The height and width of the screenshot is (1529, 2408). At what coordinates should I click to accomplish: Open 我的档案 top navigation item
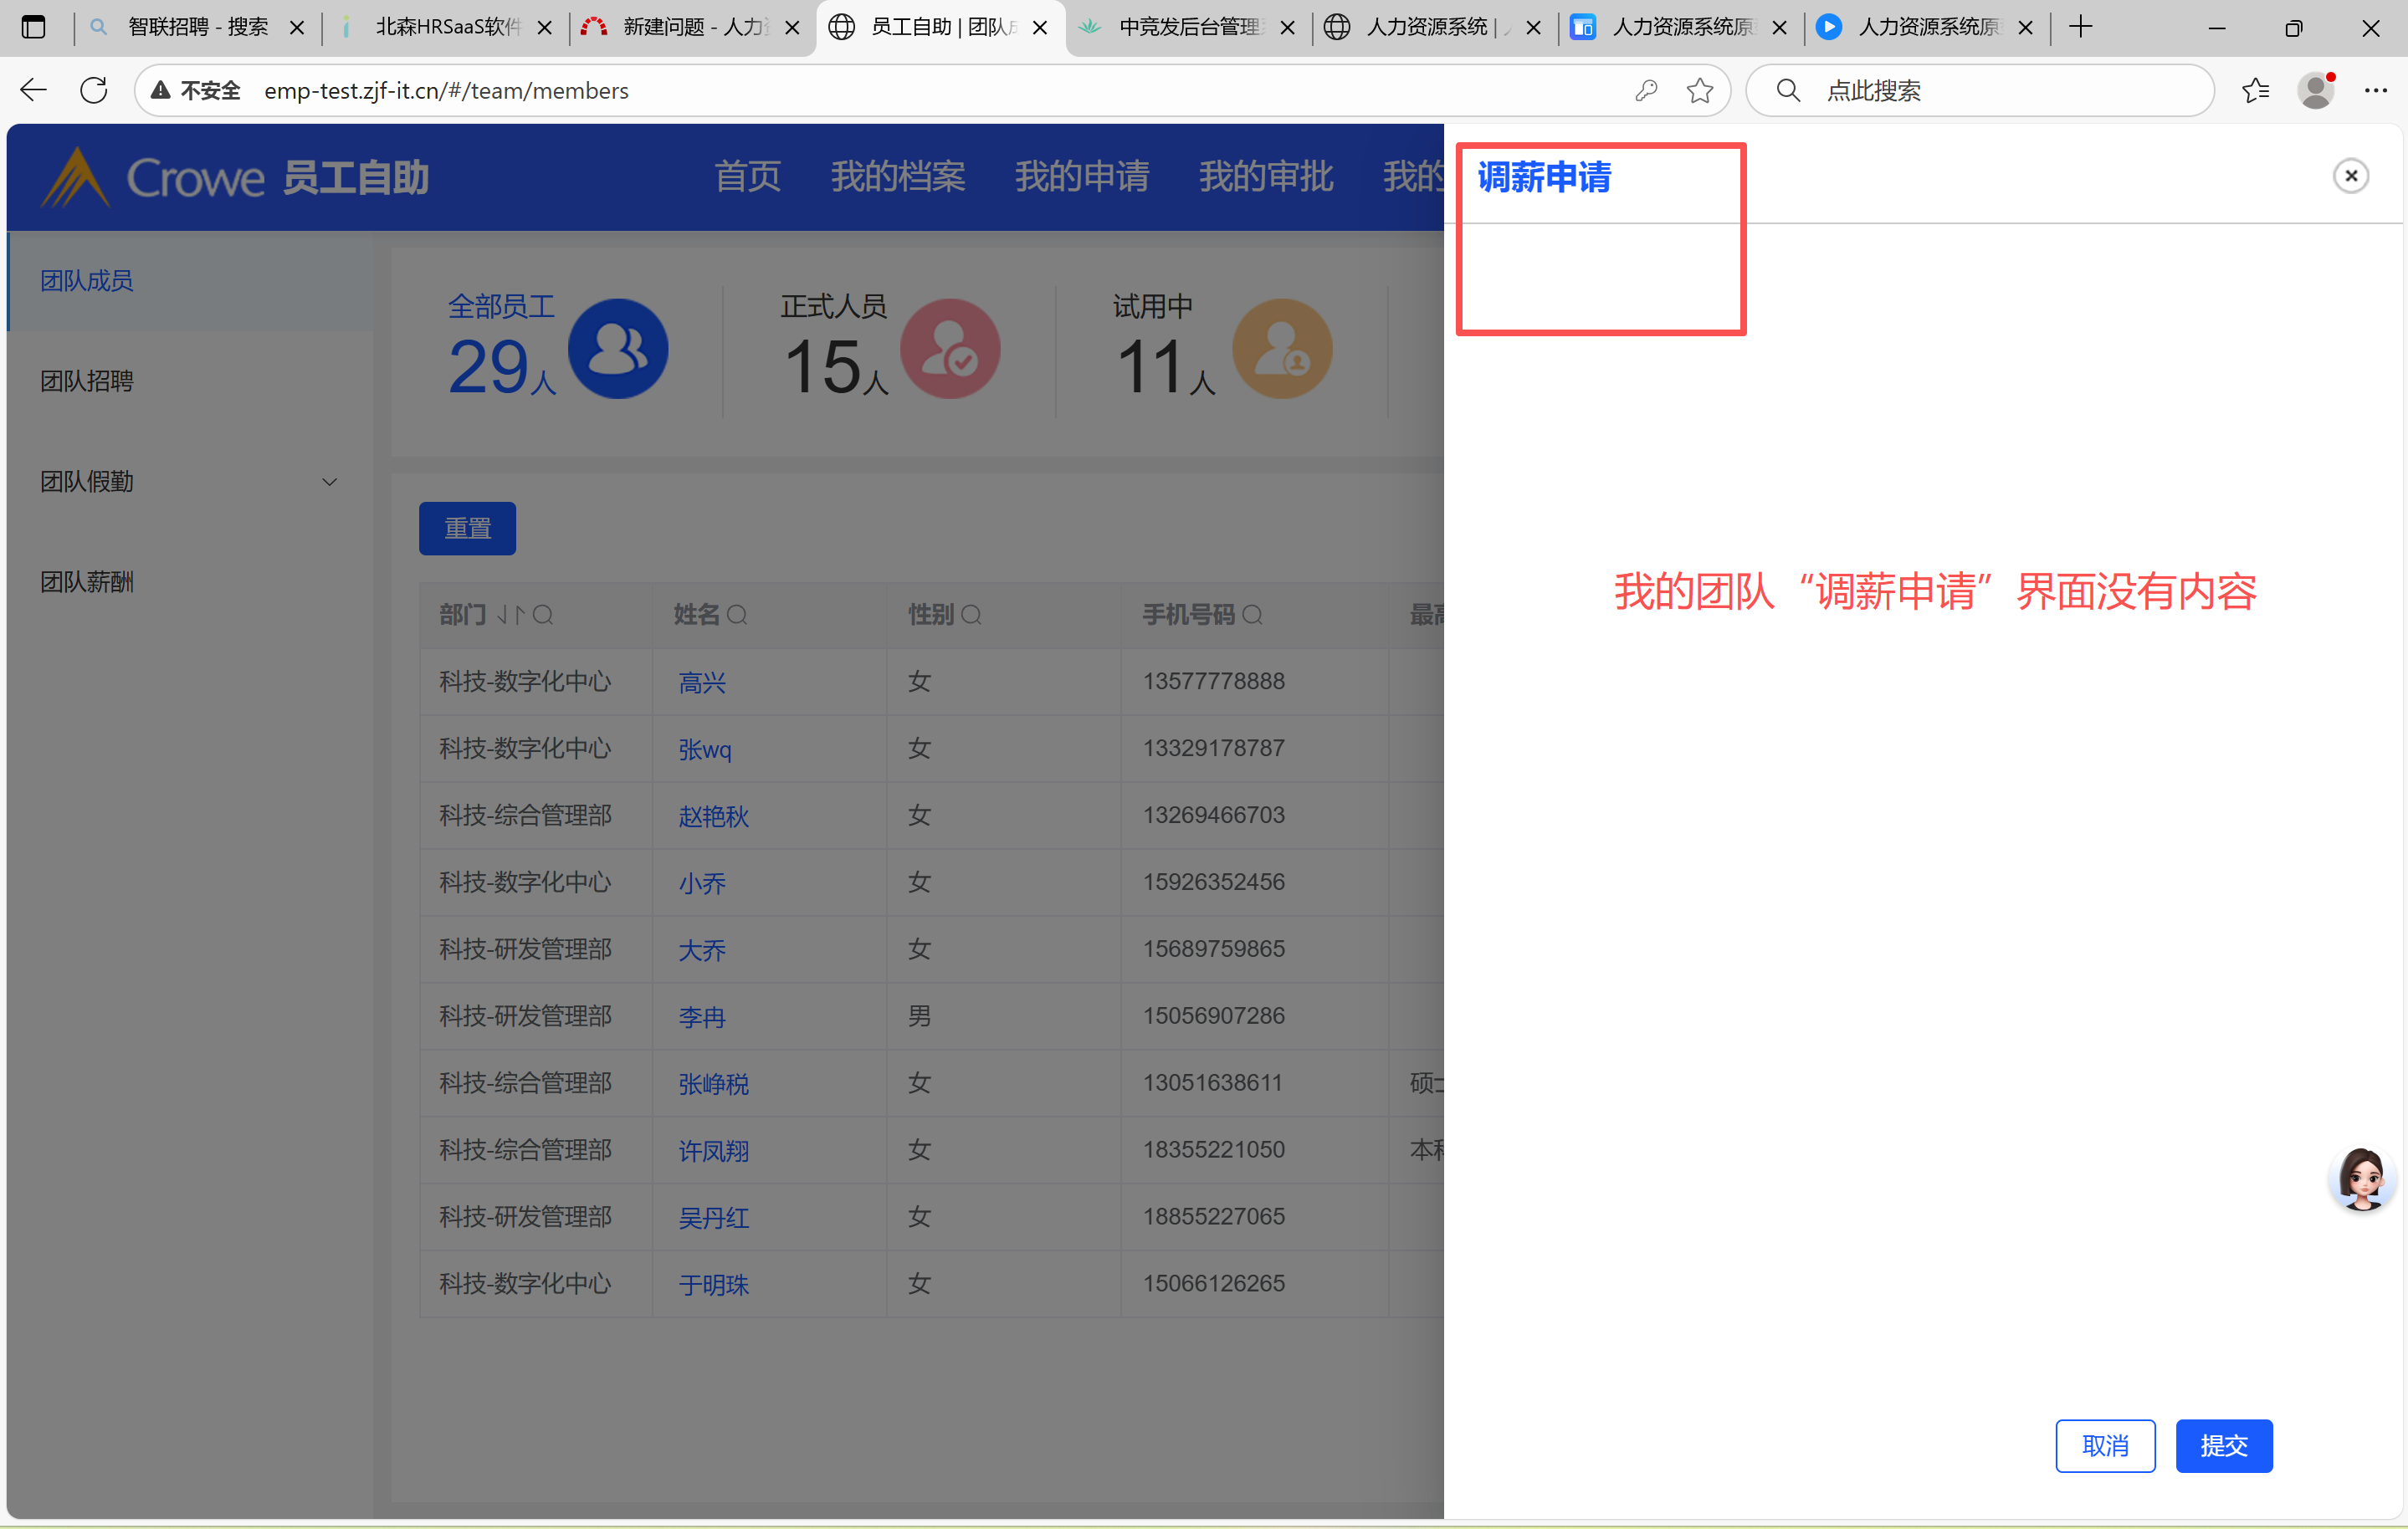coord(897,177)
